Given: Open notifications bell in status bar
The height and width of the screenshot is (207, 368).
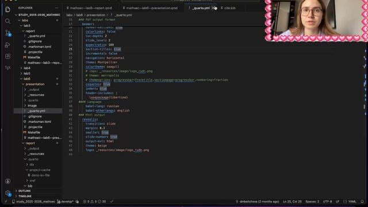Looking at the screenshot, I should point(362,201).
